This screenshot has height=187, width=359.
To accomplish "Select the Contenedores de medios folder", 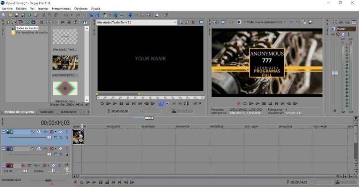I will [x=32, y=33].
